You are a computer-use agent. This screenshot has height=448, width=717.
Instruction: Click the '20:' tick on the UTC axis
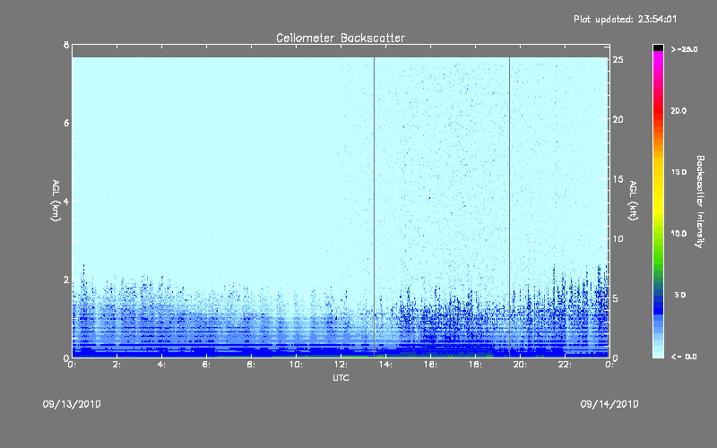tap(520, 365)
